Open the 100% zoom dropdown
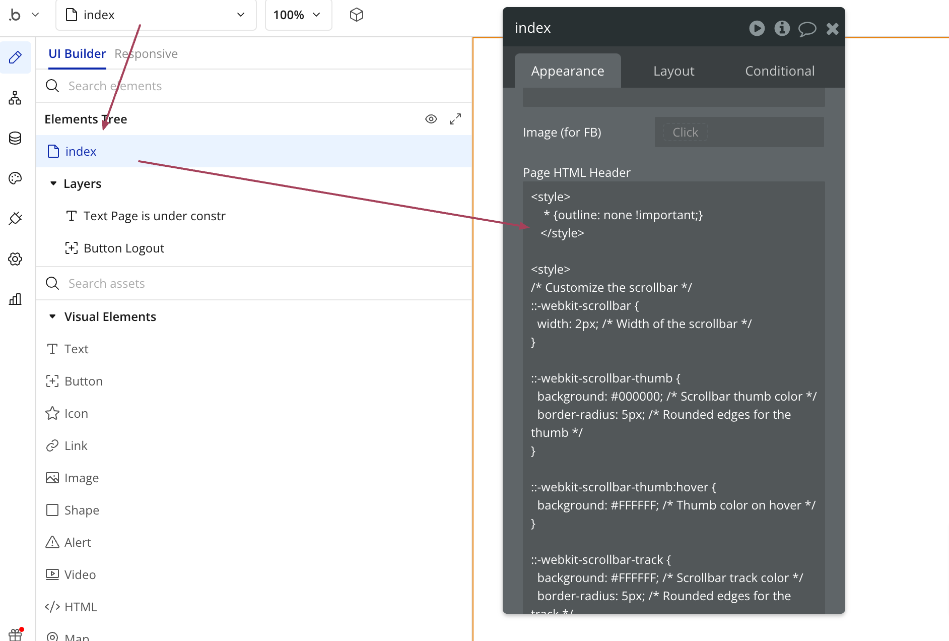The image size is (949, 641). [298, 15]
